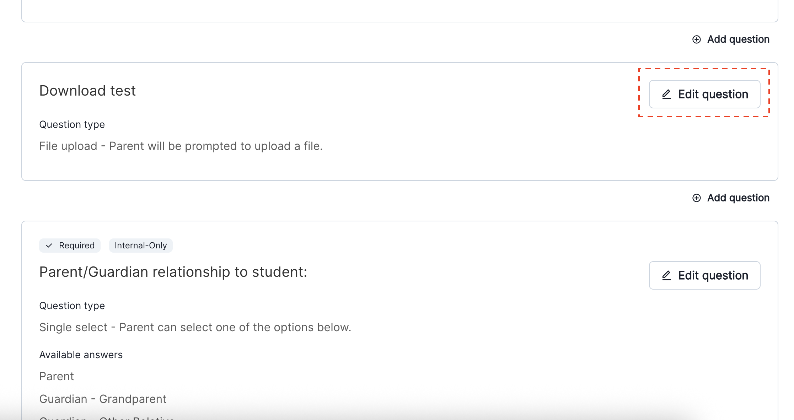
Task: Select the Guardian - Grandparent answer
Action: click(x=103, y=399)
